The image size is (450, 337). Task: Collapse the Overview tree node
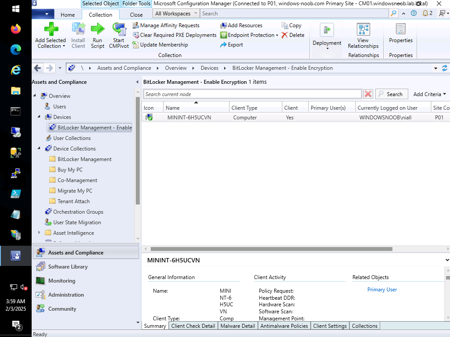click(x=35, y=95)
